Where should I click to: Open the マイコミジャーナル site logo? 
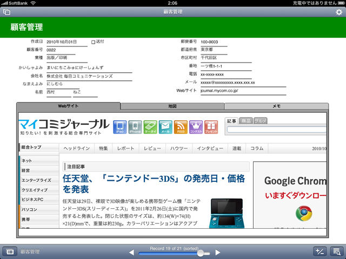point(64,127)
